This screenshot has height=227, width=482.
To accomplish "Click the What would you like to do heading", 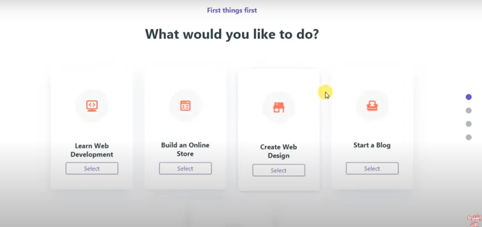I will [232, 34].
